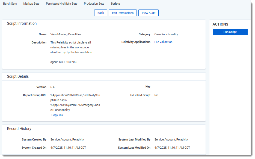255x159 pixels.
Task: Open the Markup Sets tab
Action: [x=31, y=4]
